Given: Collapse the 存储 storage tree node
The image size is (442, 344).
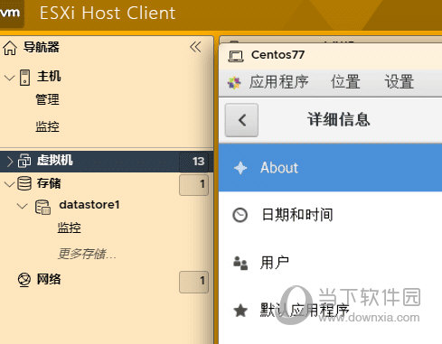Looking at the screenshot, I should tap(10, 184).
